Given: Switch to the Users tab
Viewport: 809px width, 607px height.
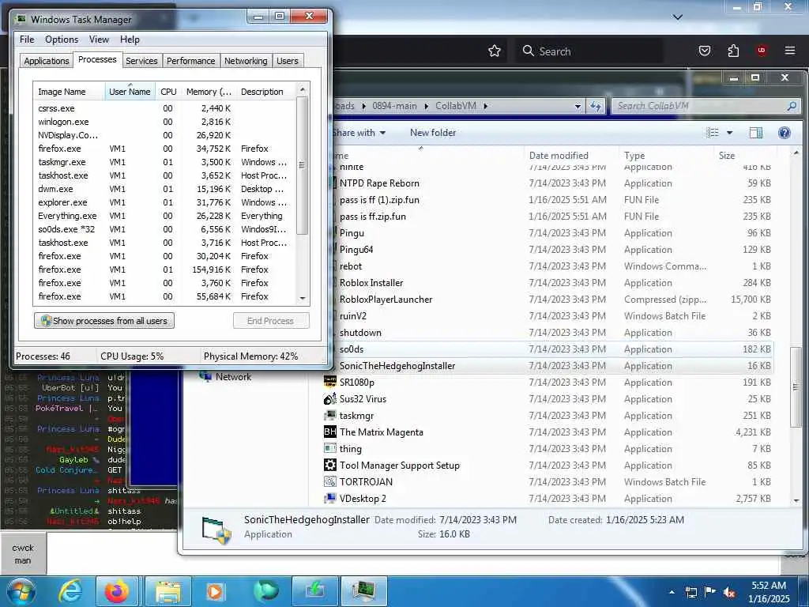Looking at the screenshot, I should pyautogui.click(x=287, y=61).
